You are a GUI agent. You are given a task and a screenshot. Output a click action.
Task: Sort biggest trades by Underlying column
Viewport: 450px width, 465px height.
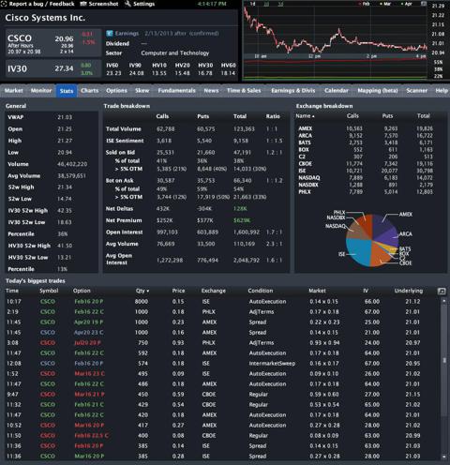(409, 291)
